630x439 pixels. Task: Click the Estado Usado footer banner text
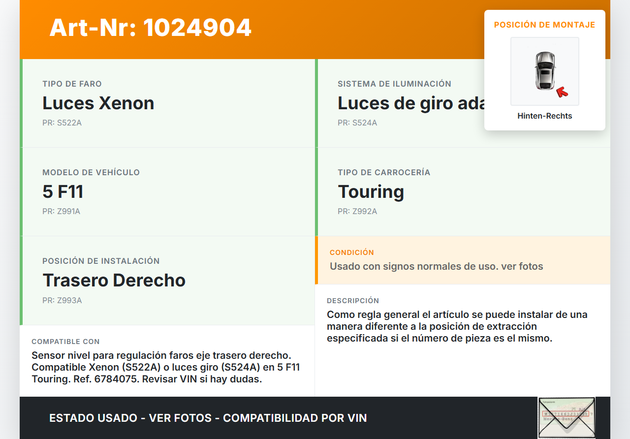[208, 418]
